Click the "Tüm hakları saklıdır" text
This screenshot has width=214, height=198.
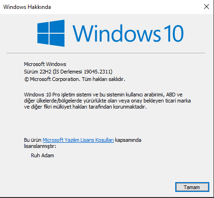pyautogui.click(x=103, y=79)
